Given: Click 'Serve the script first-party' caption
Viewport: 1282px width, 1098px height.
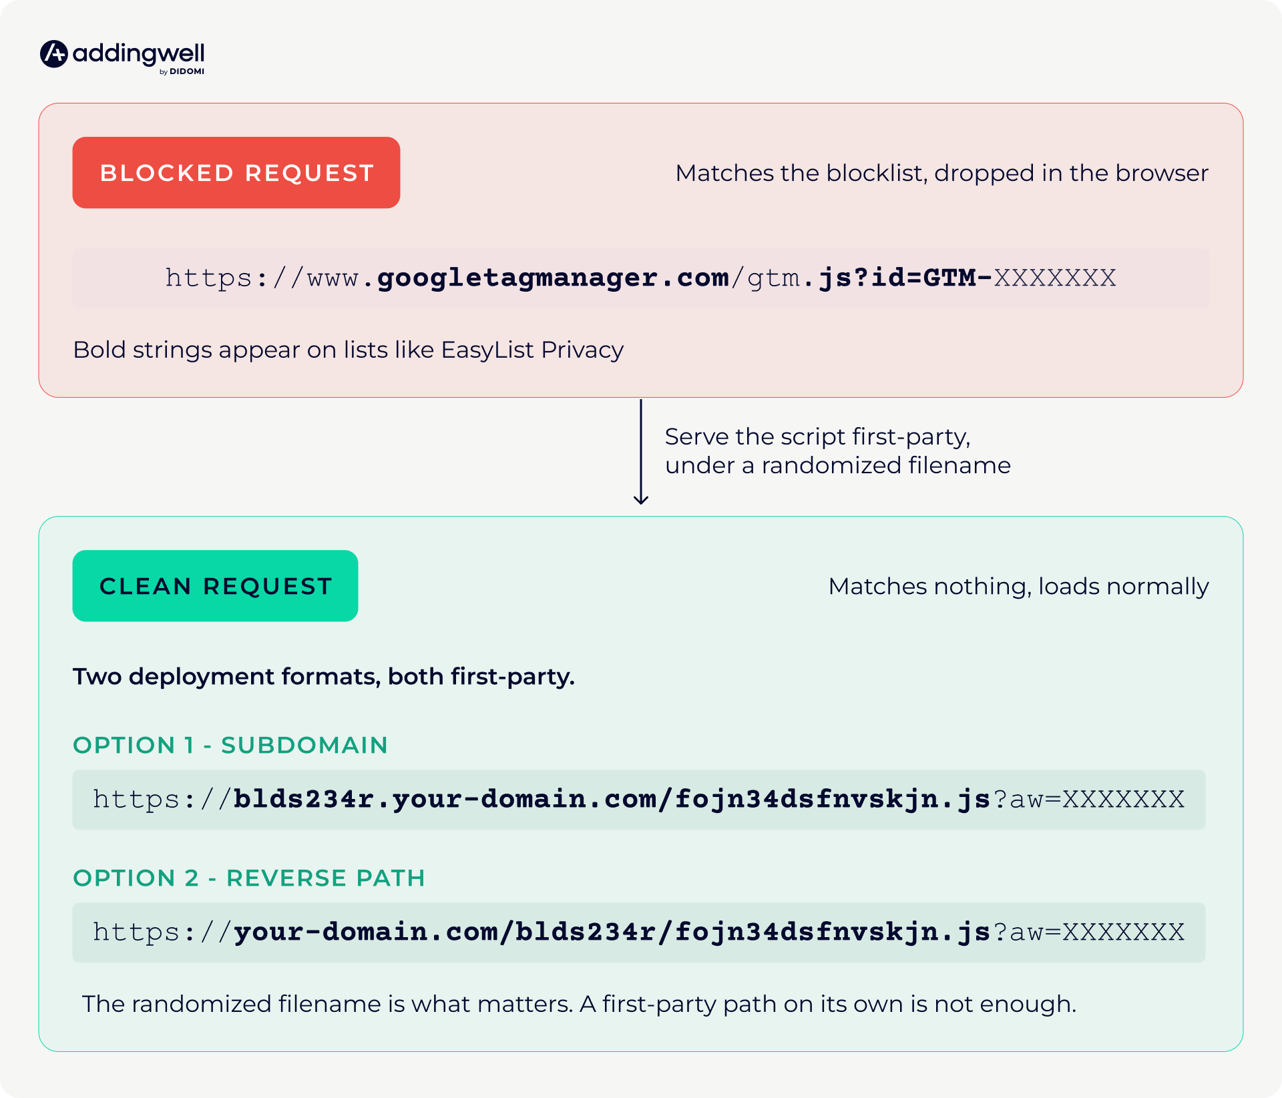Looking at the screenshot, I should click(x=837, y=451).
